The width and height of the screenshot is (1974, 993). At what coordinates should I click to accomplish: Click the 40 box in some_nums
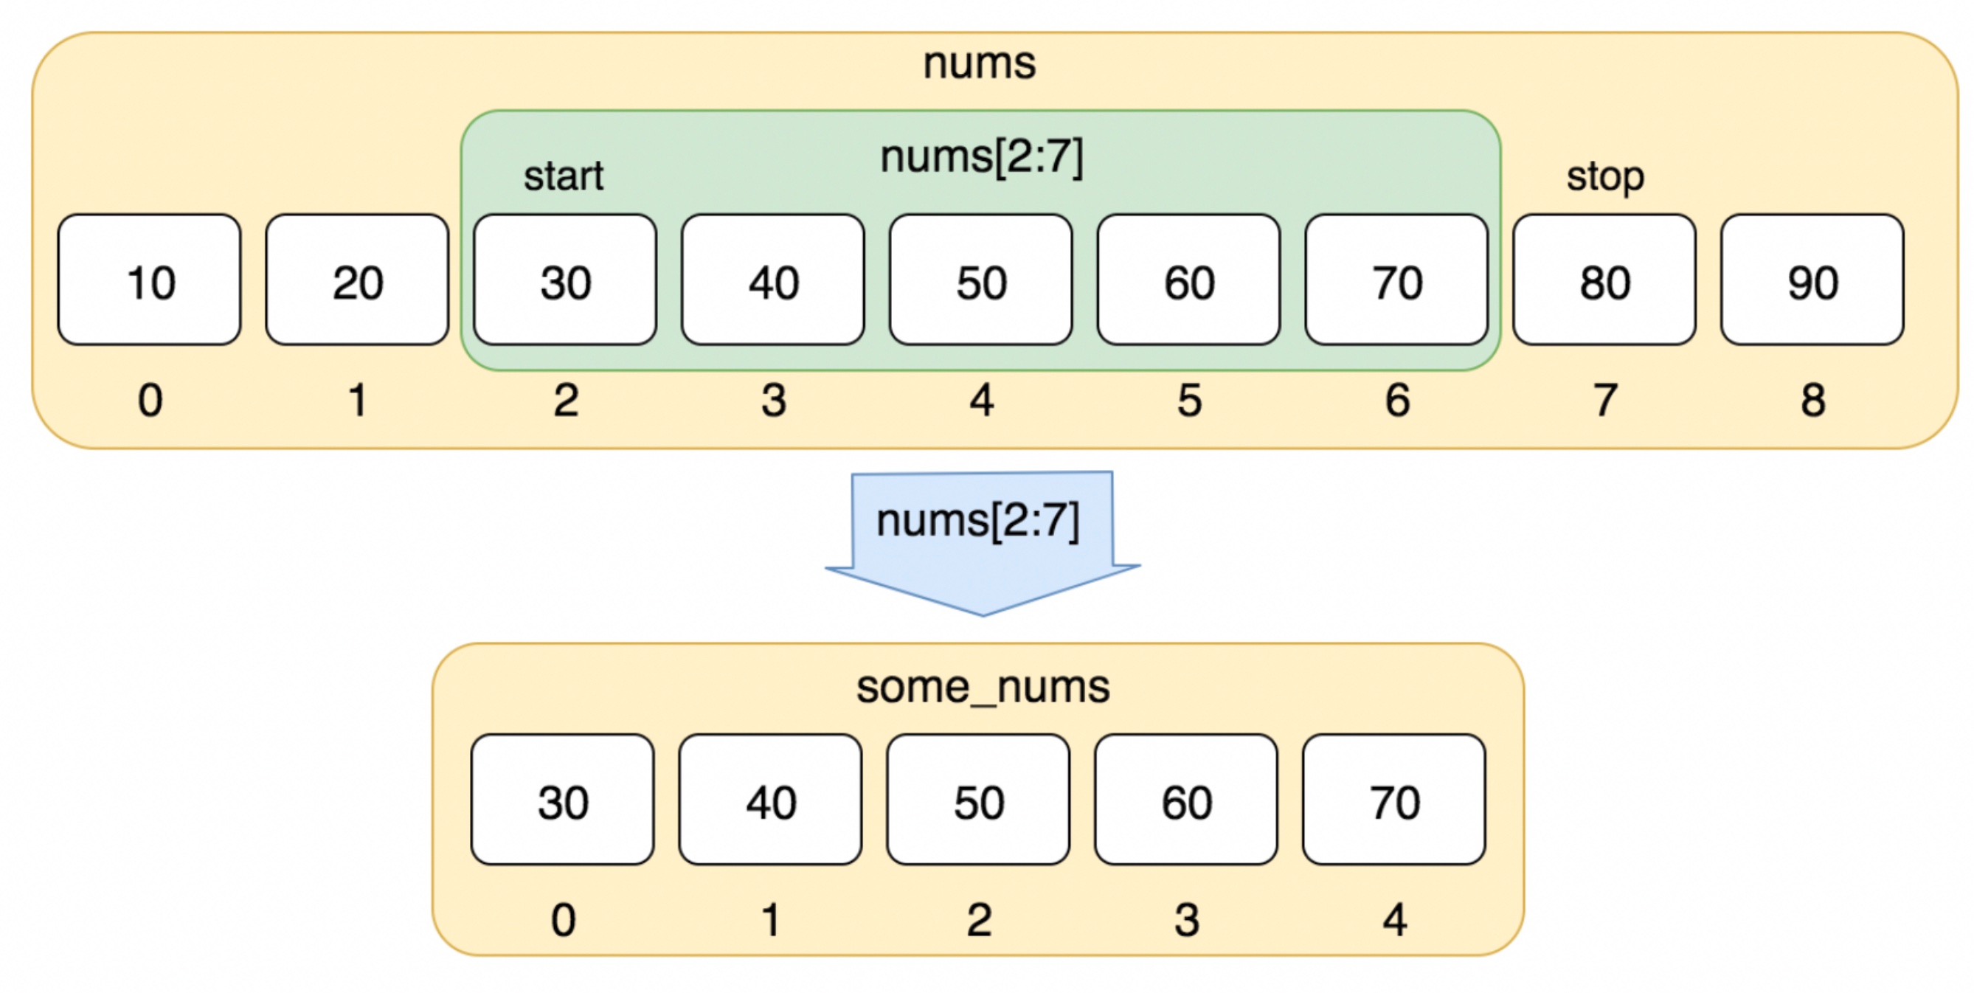click(770, 799)
